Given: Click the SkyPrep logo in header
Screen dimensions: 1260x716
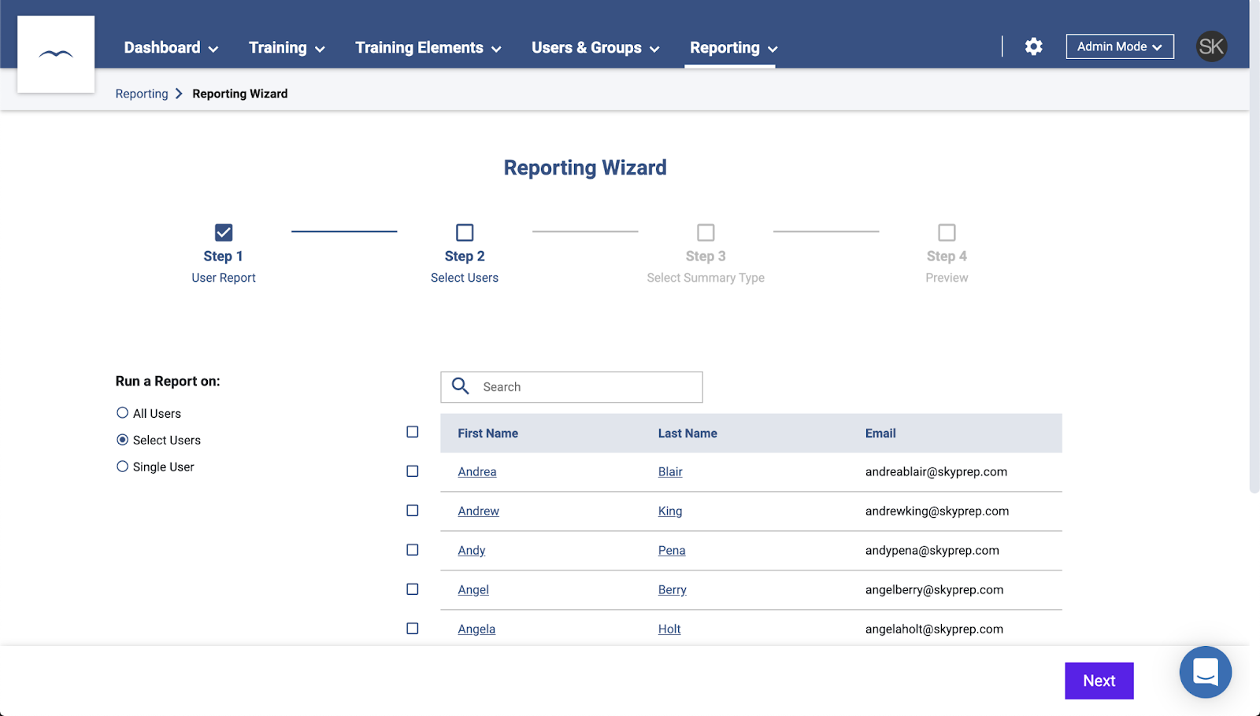Looking at the screenshot, I should point(56,54).
